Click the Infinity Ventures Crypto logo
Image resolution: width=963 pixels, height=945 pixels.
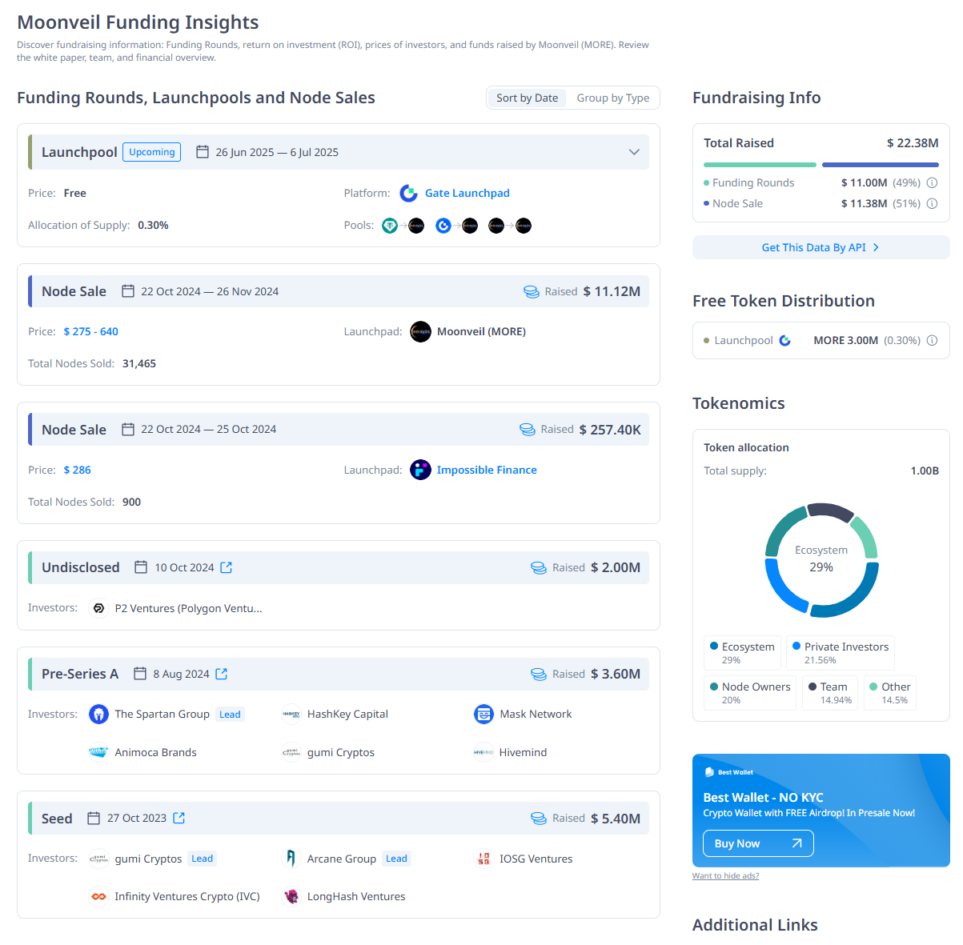98,896
